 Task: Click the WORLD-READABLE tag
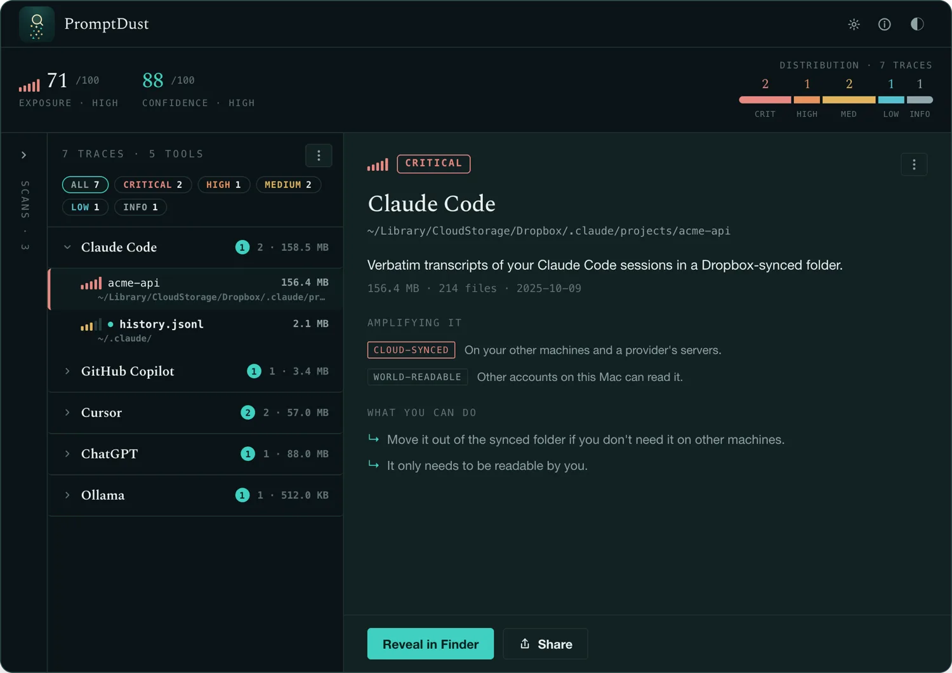(x=417, y=376)
